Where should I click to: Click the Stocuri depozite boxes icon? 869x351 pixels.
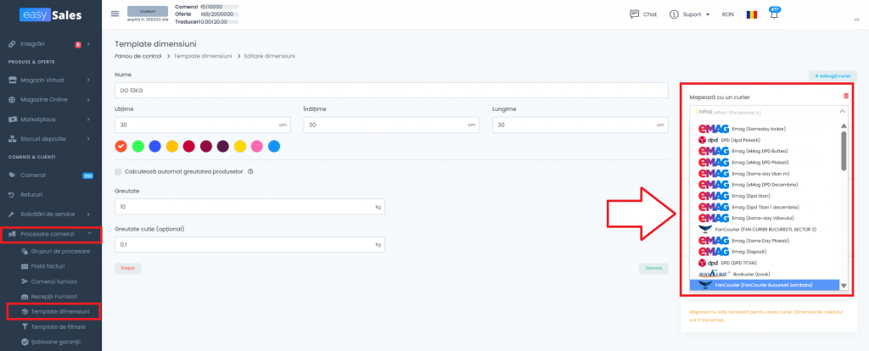point(12,138)
